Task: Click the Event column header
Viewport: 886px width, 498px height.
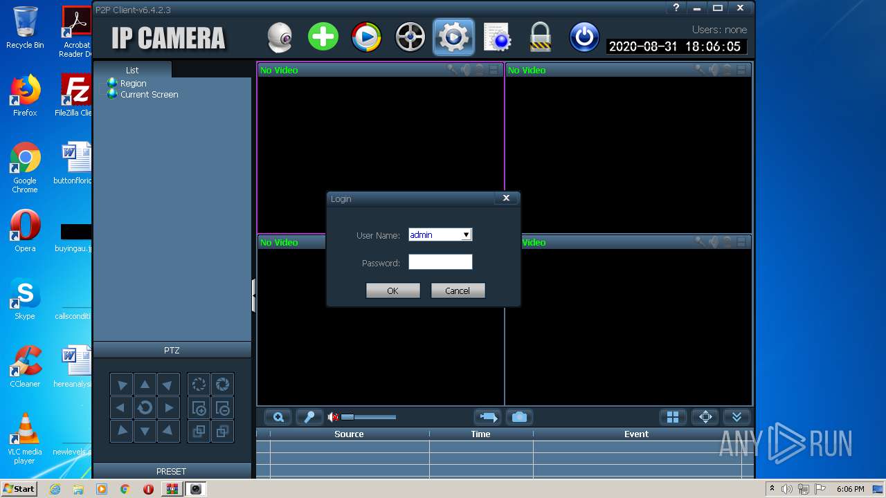Action: coord(636,434)
